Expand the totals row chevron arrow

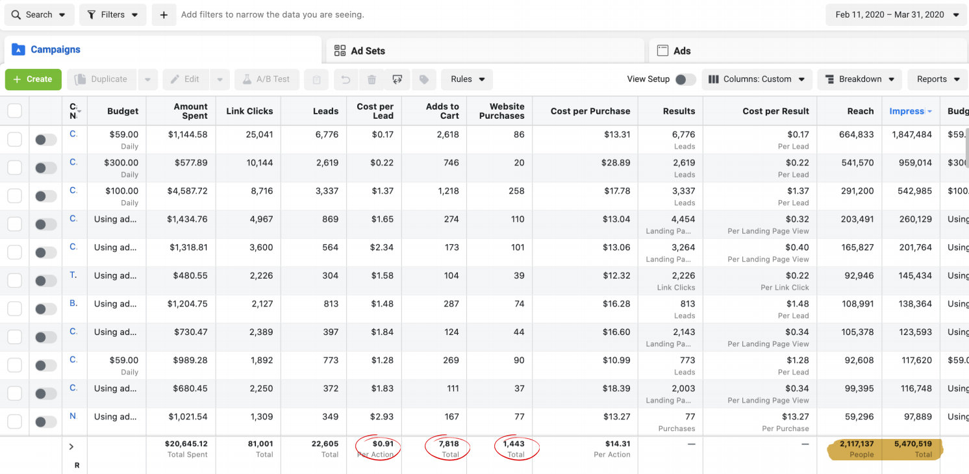click(71, 446)
